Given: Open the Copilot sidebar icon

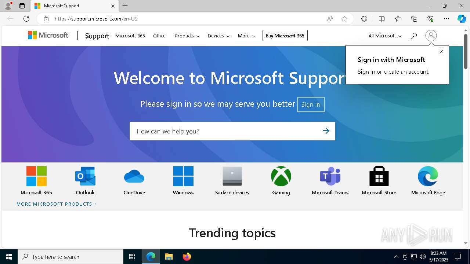Looking at the screenshot, I should [x=462, y=19].
